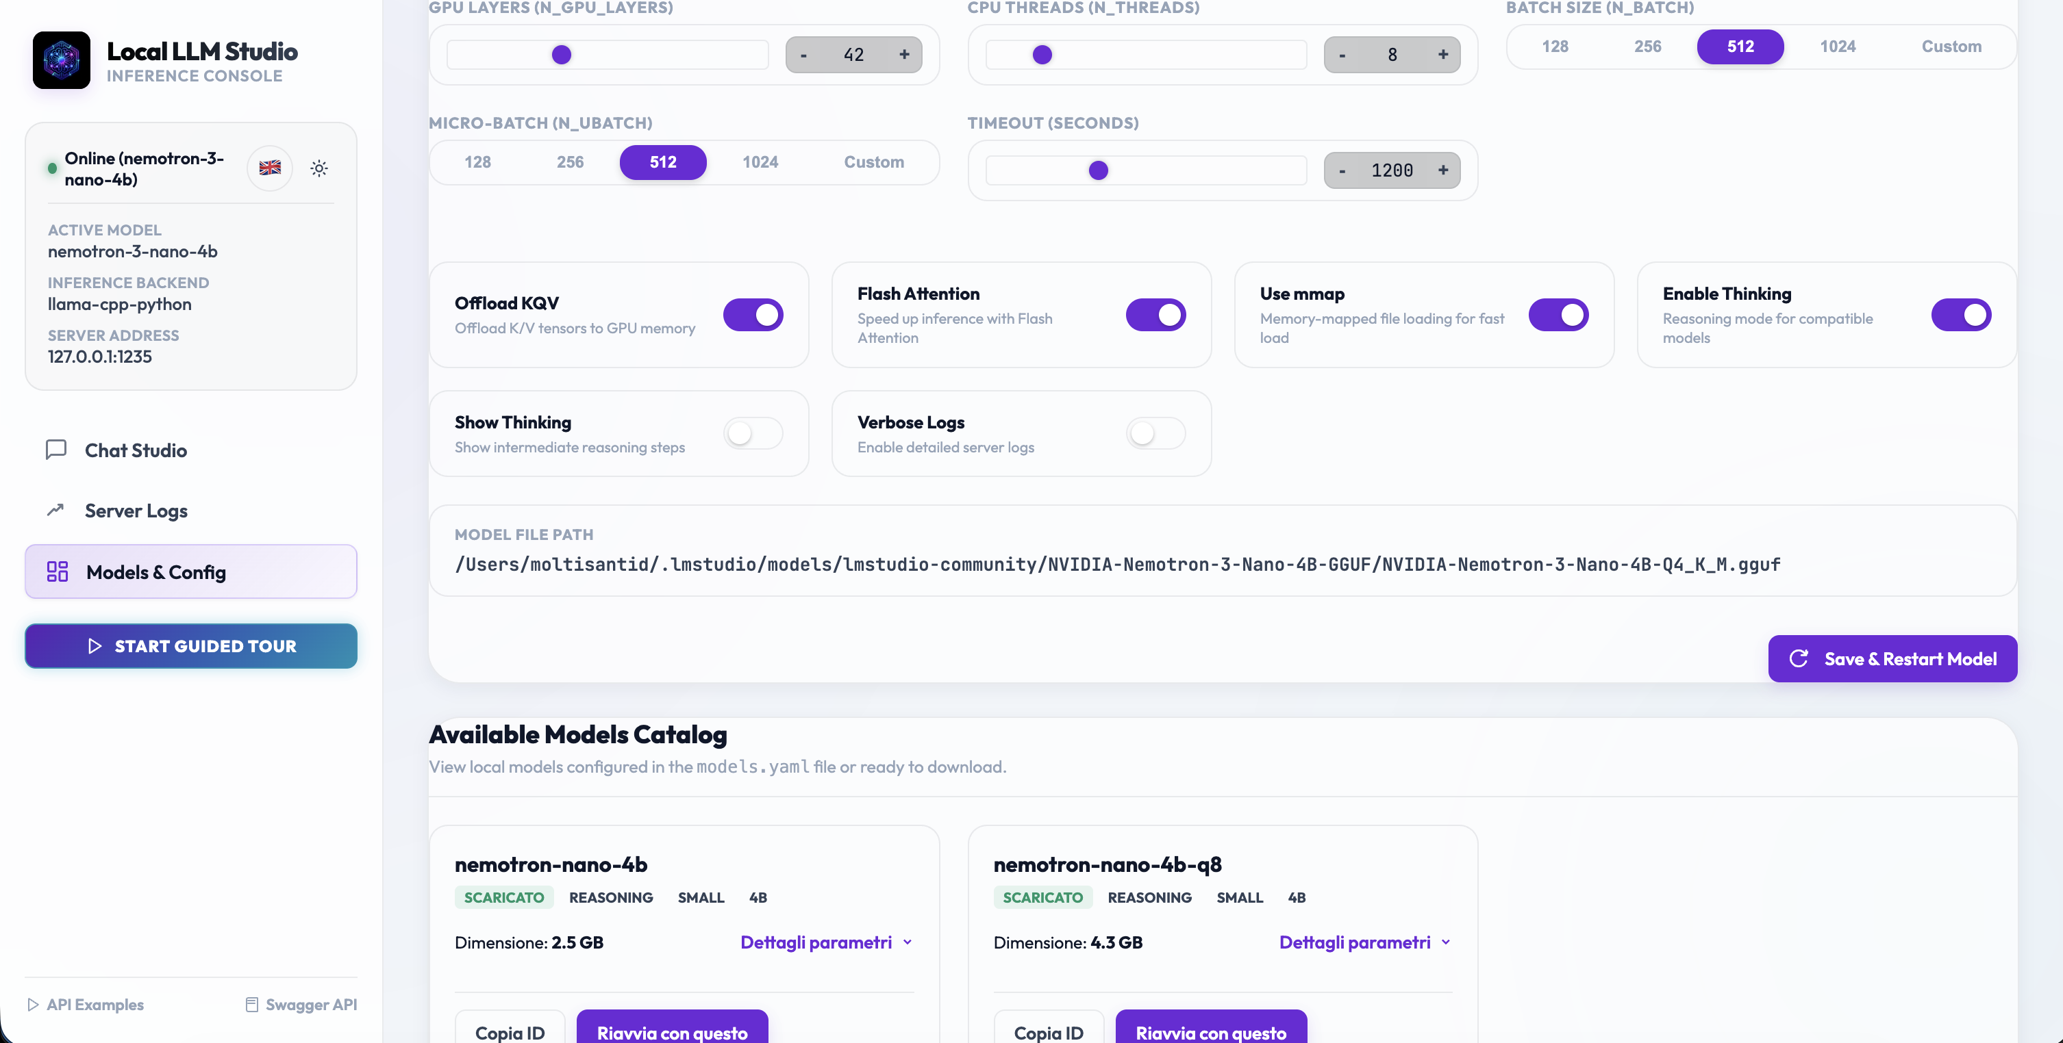Expand Dettagli parametri for nemotron-nano-4b
The image size is (2063, 1043).
tap(827, 942)
